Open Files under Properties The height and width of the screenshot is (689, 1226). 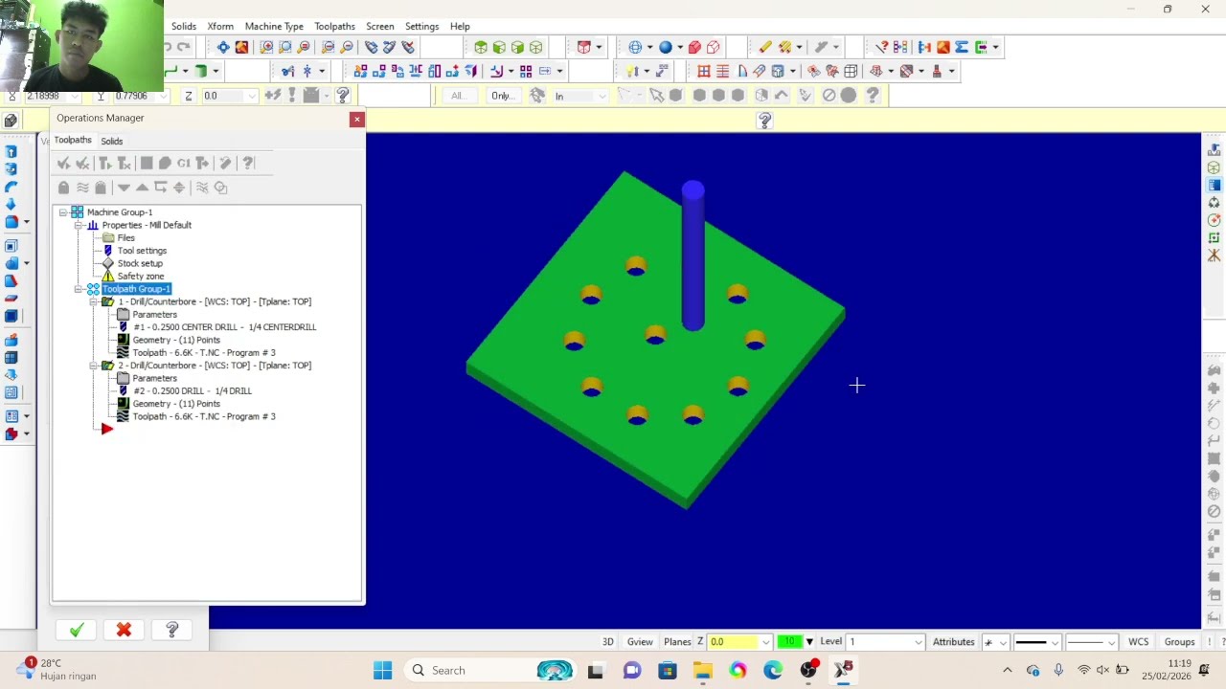[x=125, y=237]
